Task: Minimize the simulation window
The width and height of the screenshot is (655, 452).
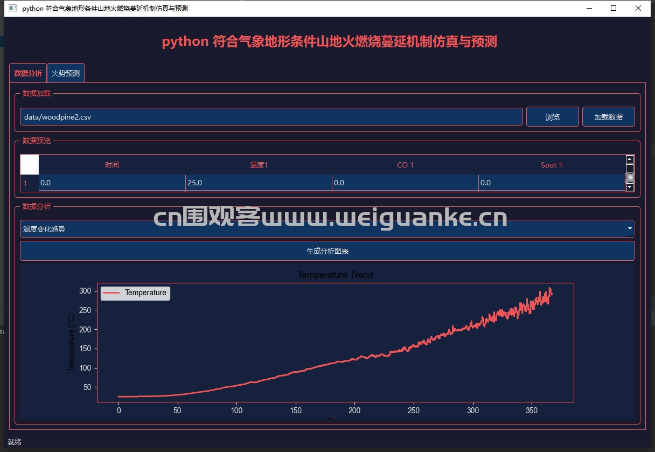Action: click(589, 9)
